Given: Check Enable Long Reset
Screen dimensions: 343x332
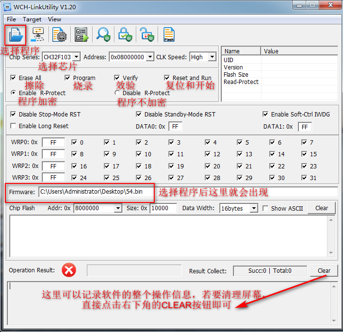Looking at the screenshot, I should pos(13,126).
